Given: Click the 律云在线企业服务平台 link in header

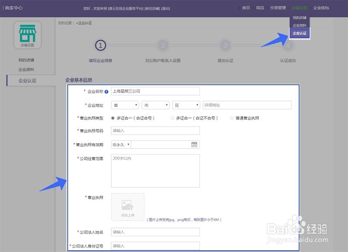Looking at the screenshot, I should tap(126, 8).
